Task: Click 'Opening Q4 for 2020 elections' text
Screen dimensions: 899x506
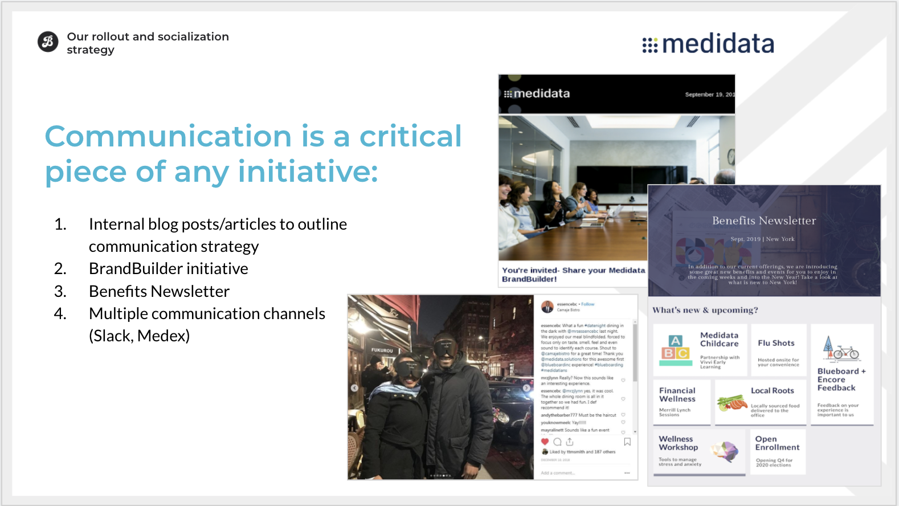Action: coord(774,463)
